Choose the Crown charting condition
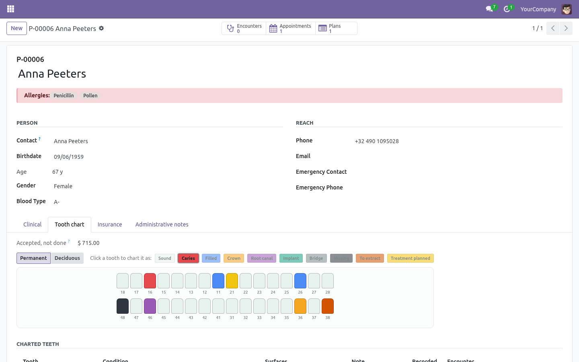The image size is (579, 362). pyautogui.click(x=234, y=258)
